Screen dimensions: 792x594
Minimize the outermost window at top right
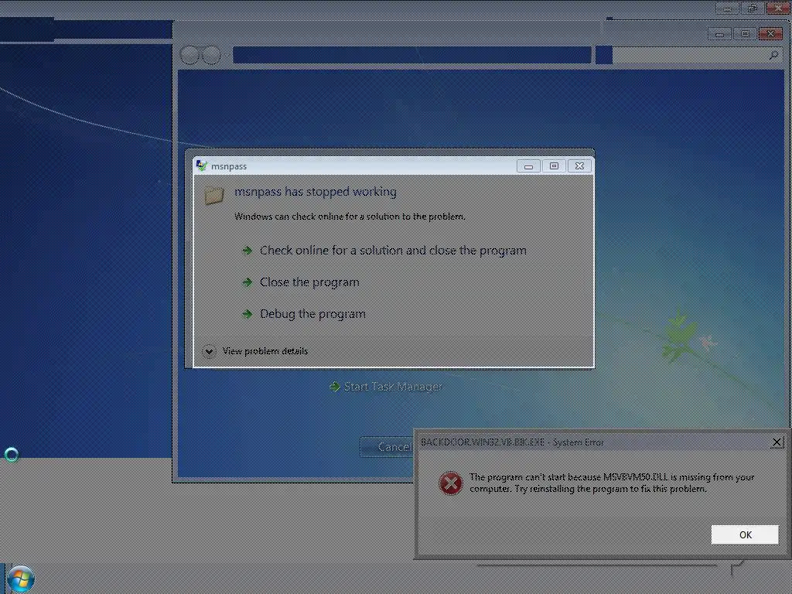[728, 8]
